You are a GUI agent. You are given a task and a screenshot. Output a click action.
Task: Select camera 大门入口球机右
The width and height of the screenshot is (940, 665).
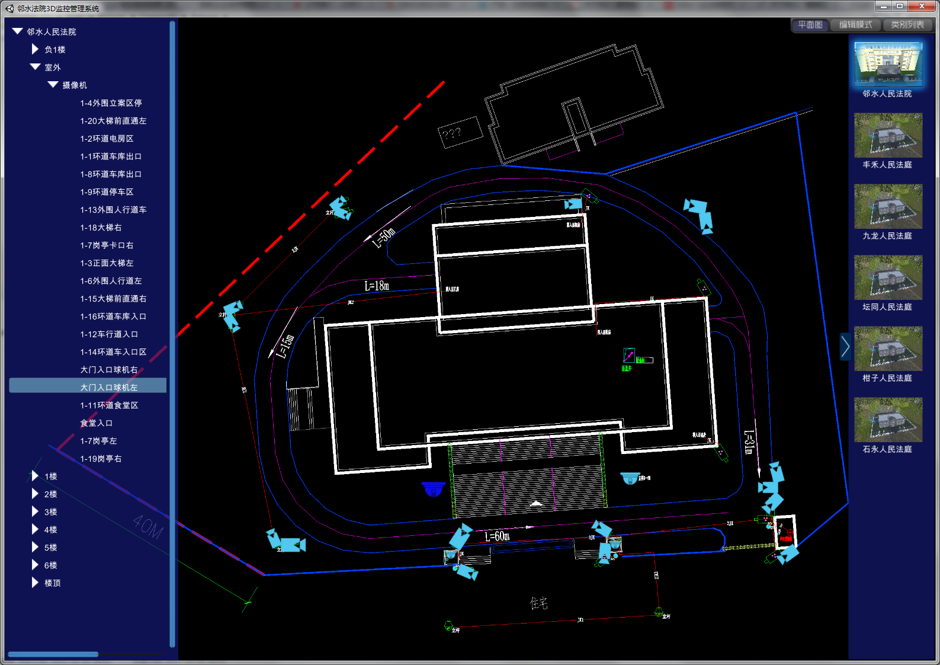click(109, 370)
